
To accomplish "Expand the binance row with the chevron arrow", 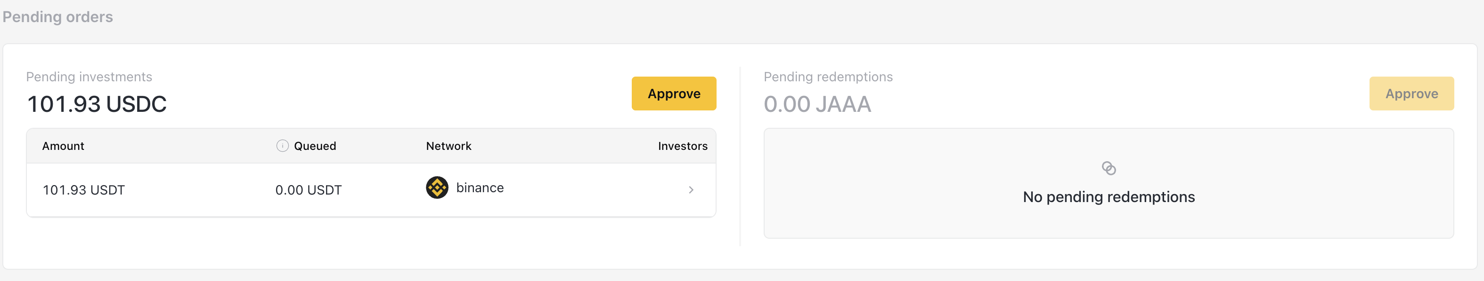I will (x=691, y=190).
